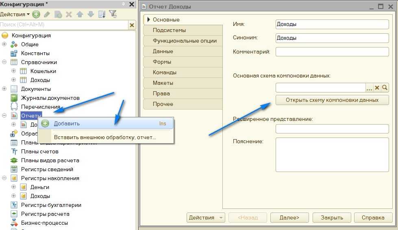
Task: Click the move down arrow icon in toolbar
Action: (91, 15)
